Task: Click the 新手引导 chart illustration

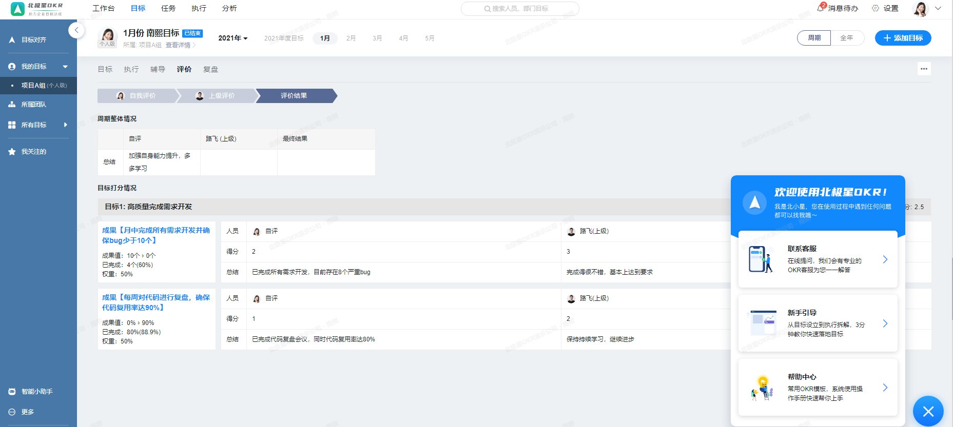Action: [763, 323]
